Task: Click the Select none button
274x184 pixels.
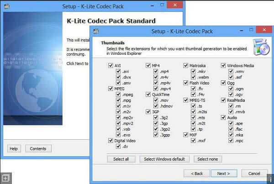Action: [208, 159]
